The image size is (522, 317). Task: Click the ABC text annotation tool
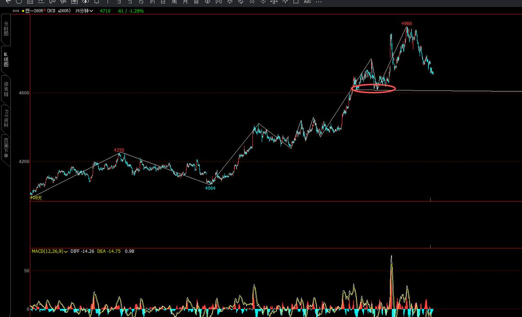(x=307, y=2)
